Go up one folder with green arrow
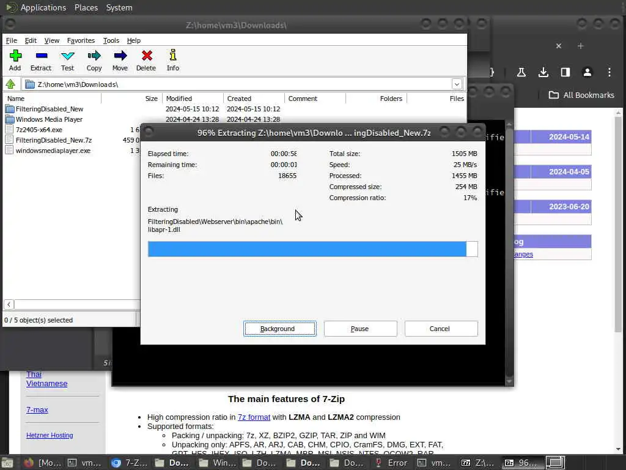626x470 pixels. point(11,84)
